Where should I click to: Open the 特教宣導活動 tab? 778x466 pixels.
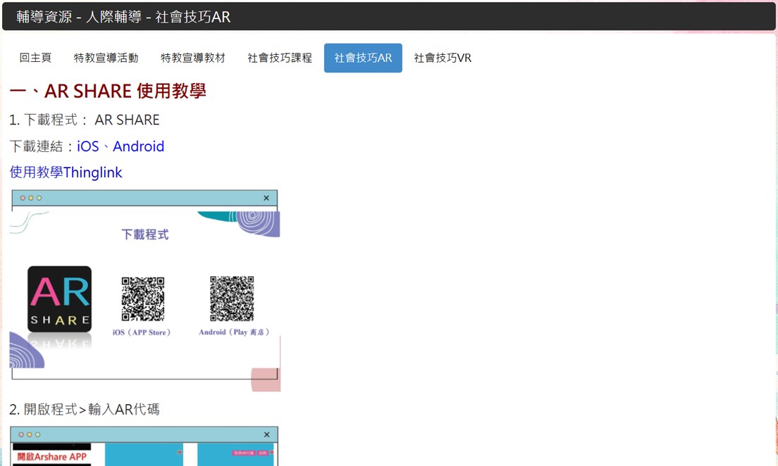(x=106, y=58)
